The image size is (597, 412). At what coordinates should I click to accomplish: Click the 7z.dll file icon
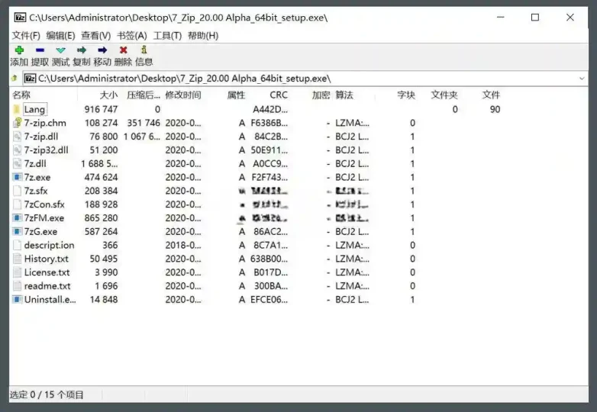click(17, 163)
